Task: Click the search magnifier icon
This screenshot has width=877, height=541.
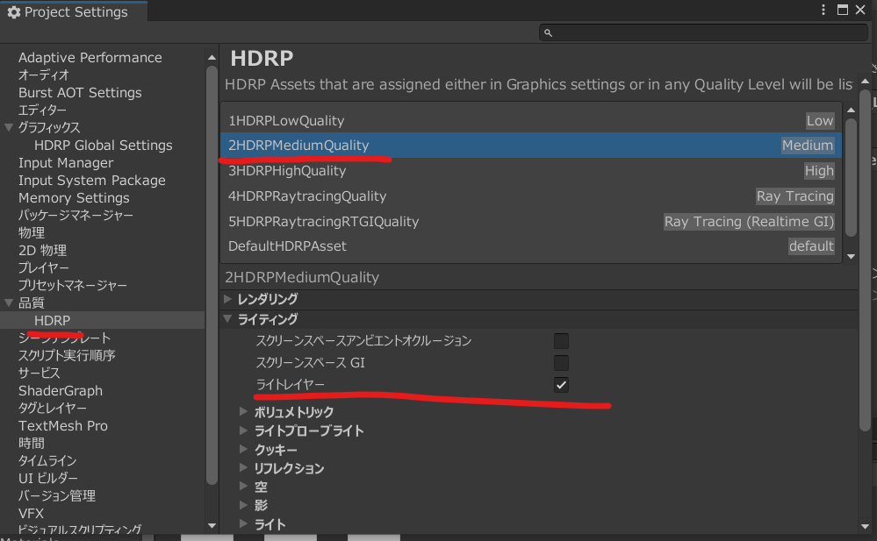Action: pyautogui.click(x=549, y=32)
